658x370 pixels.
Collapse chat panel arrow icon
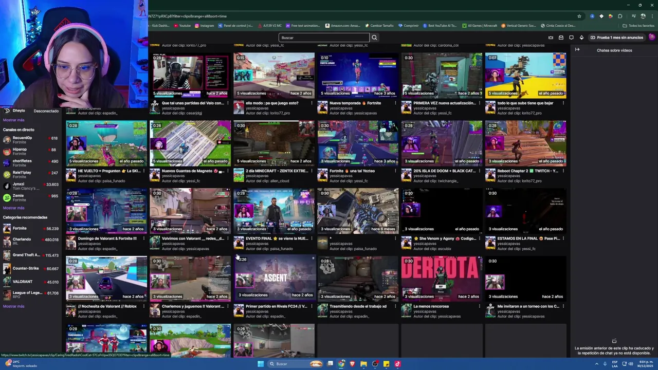(x=577, y=50)
